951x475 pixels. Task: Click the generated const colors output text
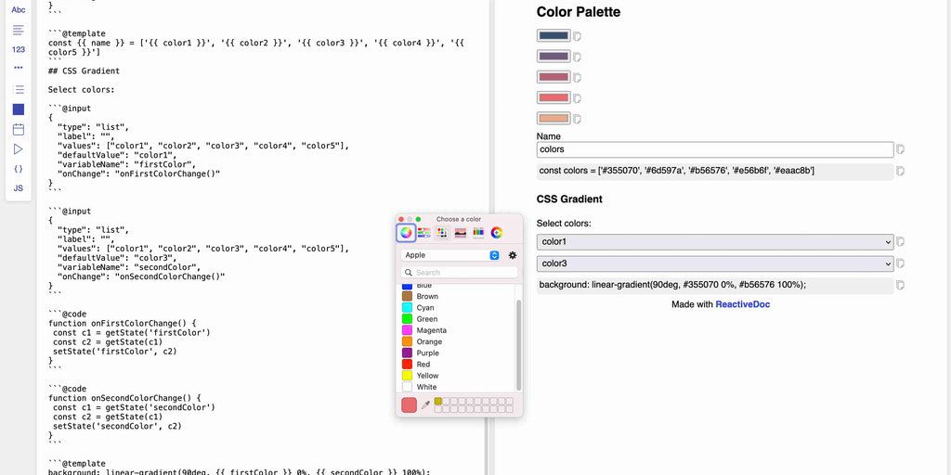676,171
